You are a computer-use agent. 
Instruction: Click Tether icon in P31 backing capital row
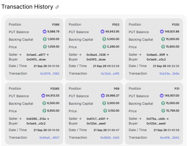pyautogui.click(x=163, y=103)
